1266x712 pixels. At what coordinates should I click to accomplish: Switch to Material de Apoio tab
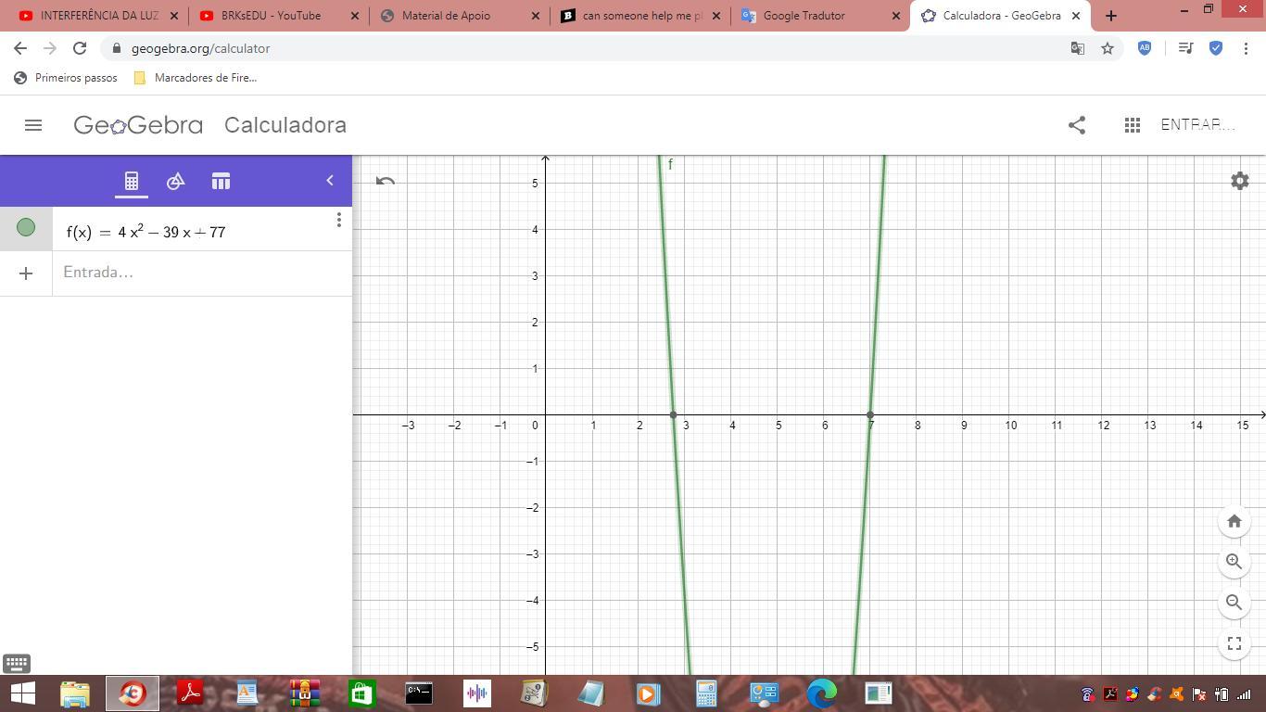tap(459, 16)
